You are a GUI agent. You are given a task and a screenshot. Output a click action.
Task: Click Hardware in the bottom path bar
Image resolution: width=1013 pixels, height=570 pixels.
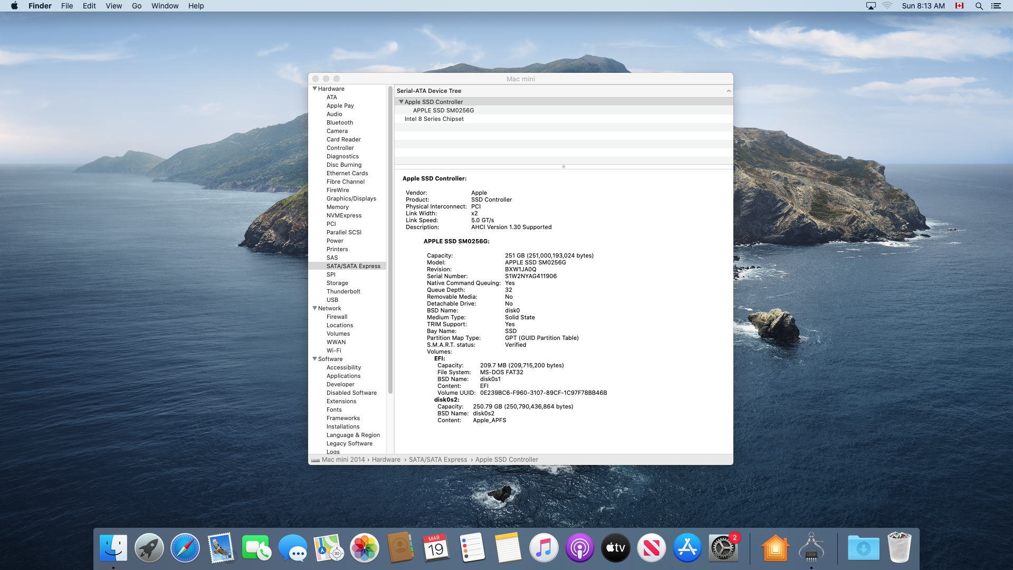click(386, 460)
